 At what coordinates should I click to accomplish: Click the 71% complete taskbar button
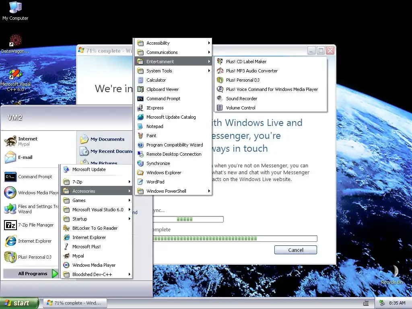(x=75, y=303)
